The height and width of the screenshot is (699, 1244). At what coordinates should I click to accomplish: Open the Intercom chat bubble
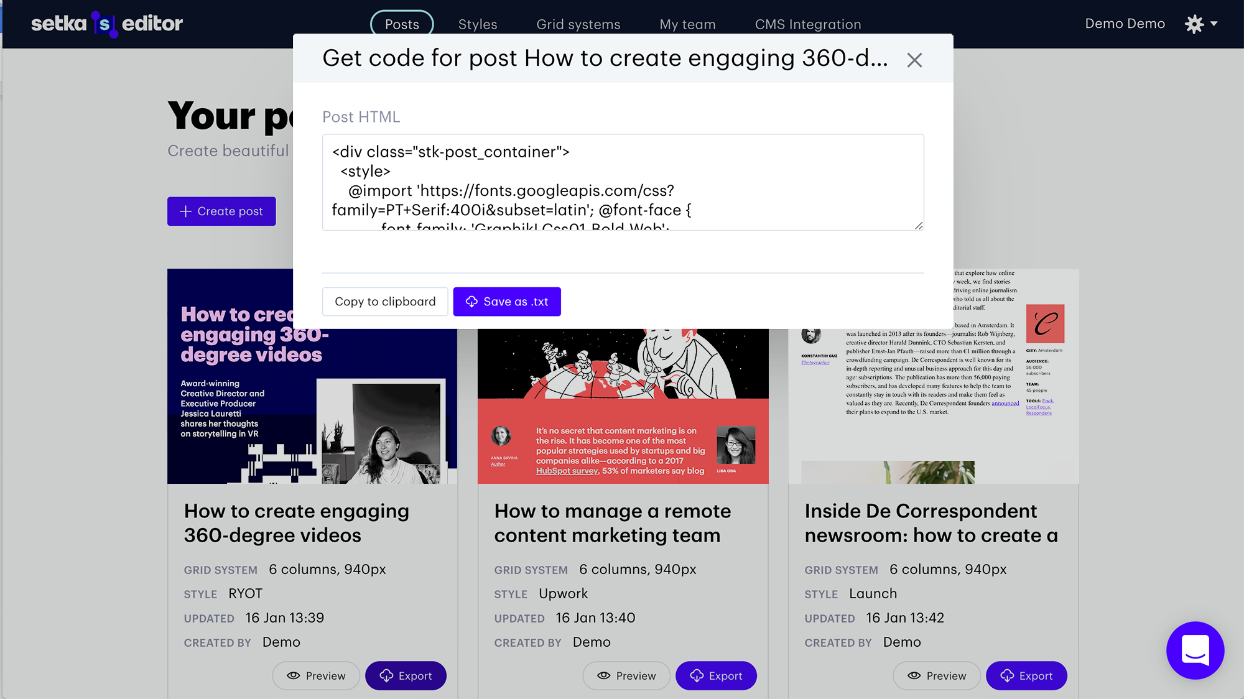(x=1195, y=650)
